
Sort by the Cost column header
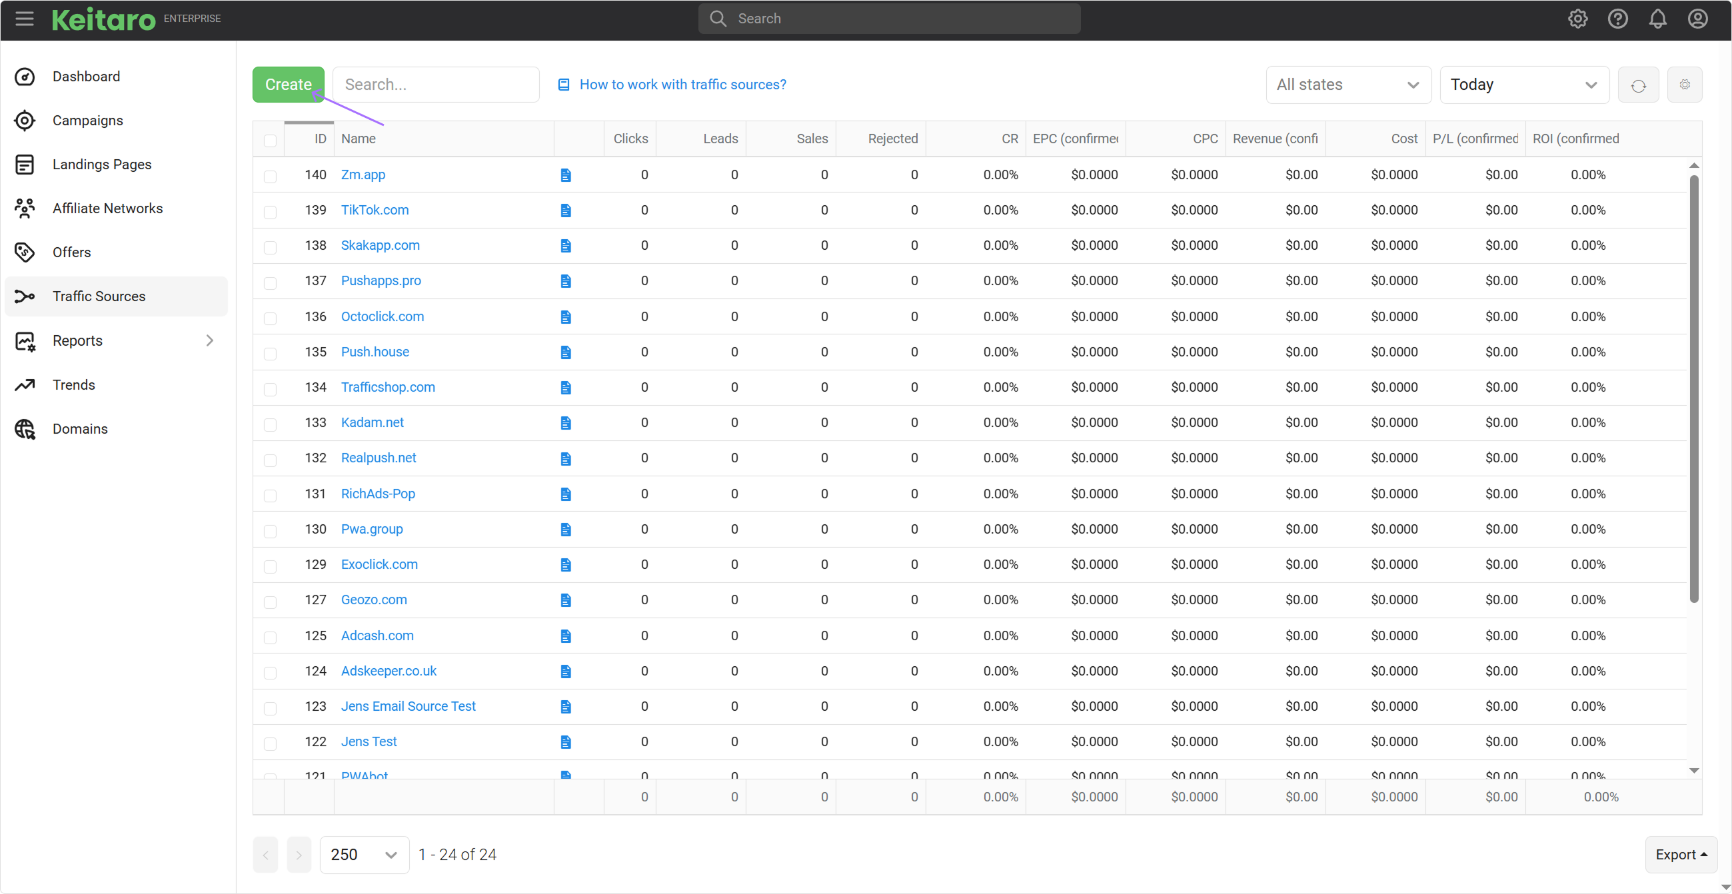click(1375, 139)
